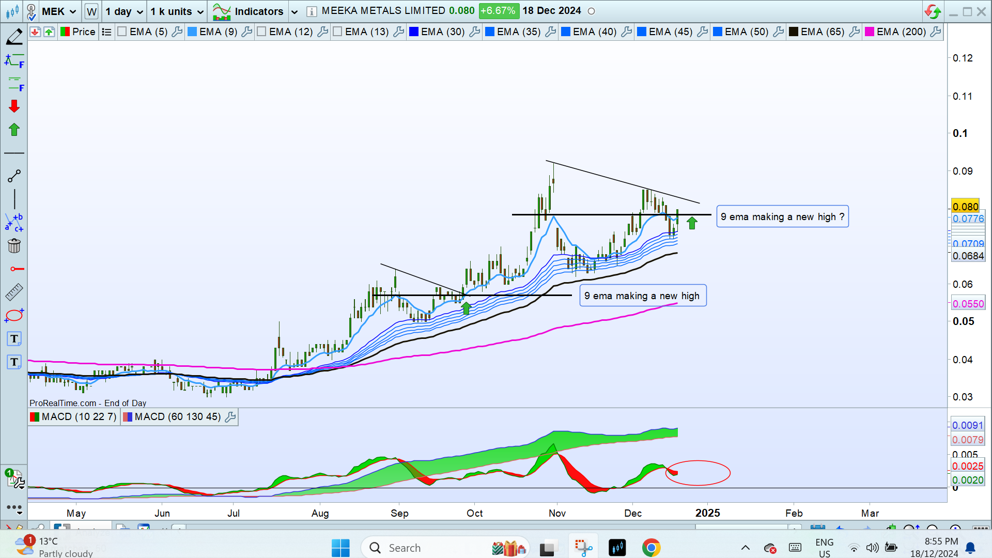Toggle the EMA (5) checkbox

(122, 32)
